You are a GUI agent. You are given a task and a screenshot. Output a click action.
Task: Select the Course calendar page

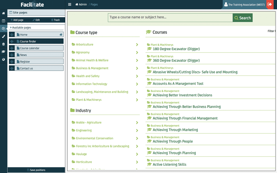click(x=30, y=48)
